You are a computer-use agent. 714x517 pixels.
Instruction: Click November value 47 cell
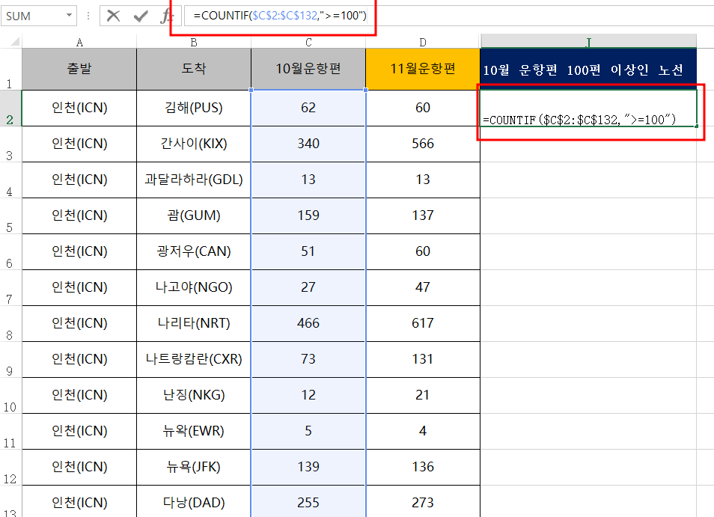click(x=423, y=288)
